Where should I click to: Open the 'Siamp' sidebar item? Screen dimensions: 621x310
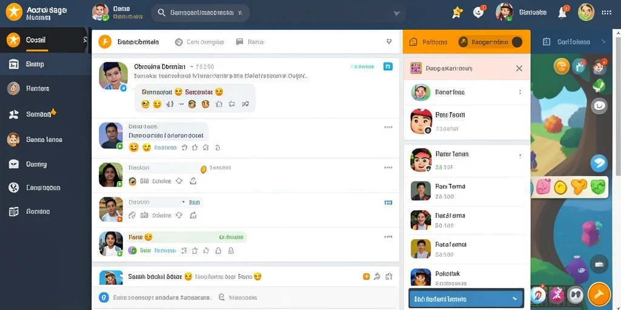pos(45,64)
